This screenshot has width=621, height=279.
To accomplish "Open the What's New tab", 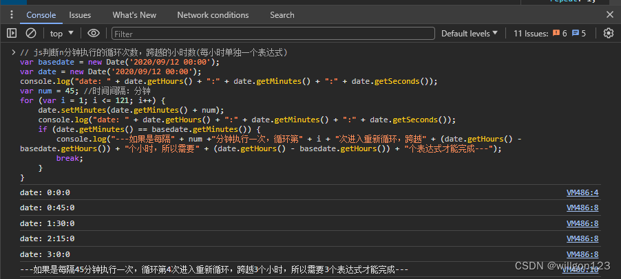I will [134, 15].
